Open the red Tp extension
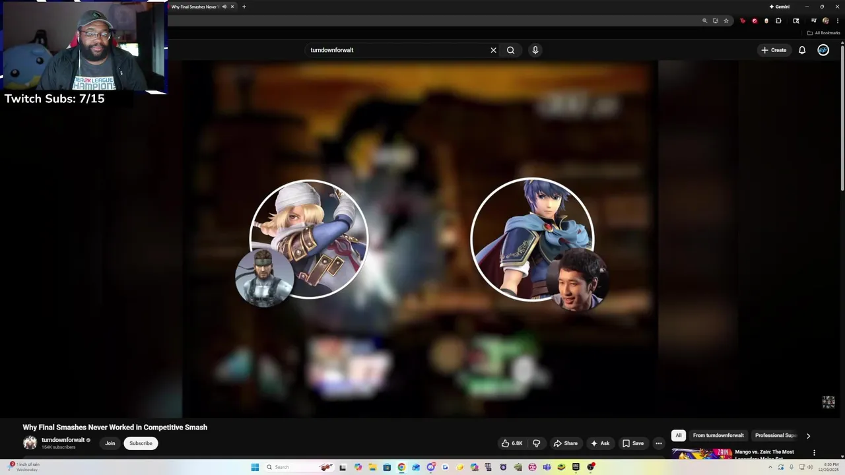 click(743, 21)
